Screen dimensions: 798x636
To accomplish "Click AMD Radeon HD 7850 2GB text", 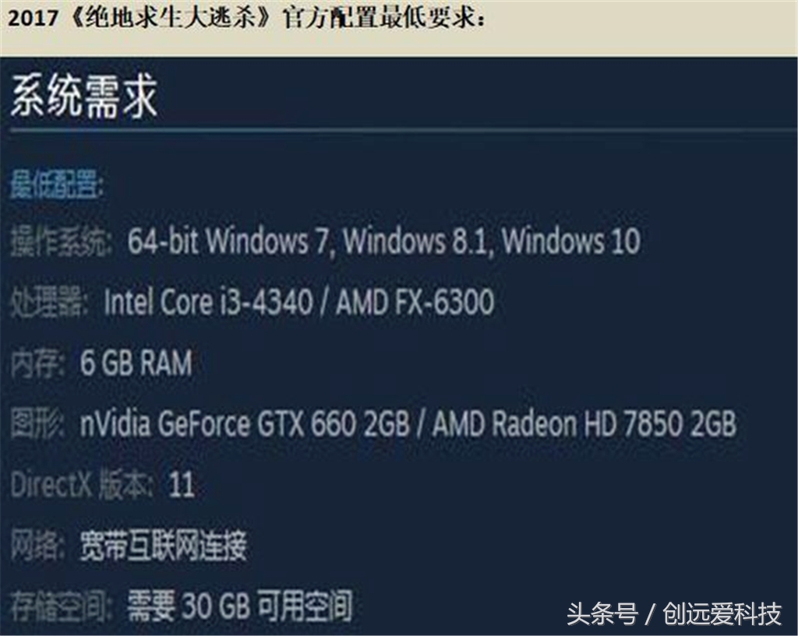I will [x=584, y=424].
